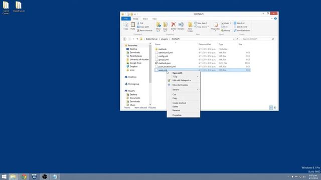Choose Copy in the context menu

184,98
